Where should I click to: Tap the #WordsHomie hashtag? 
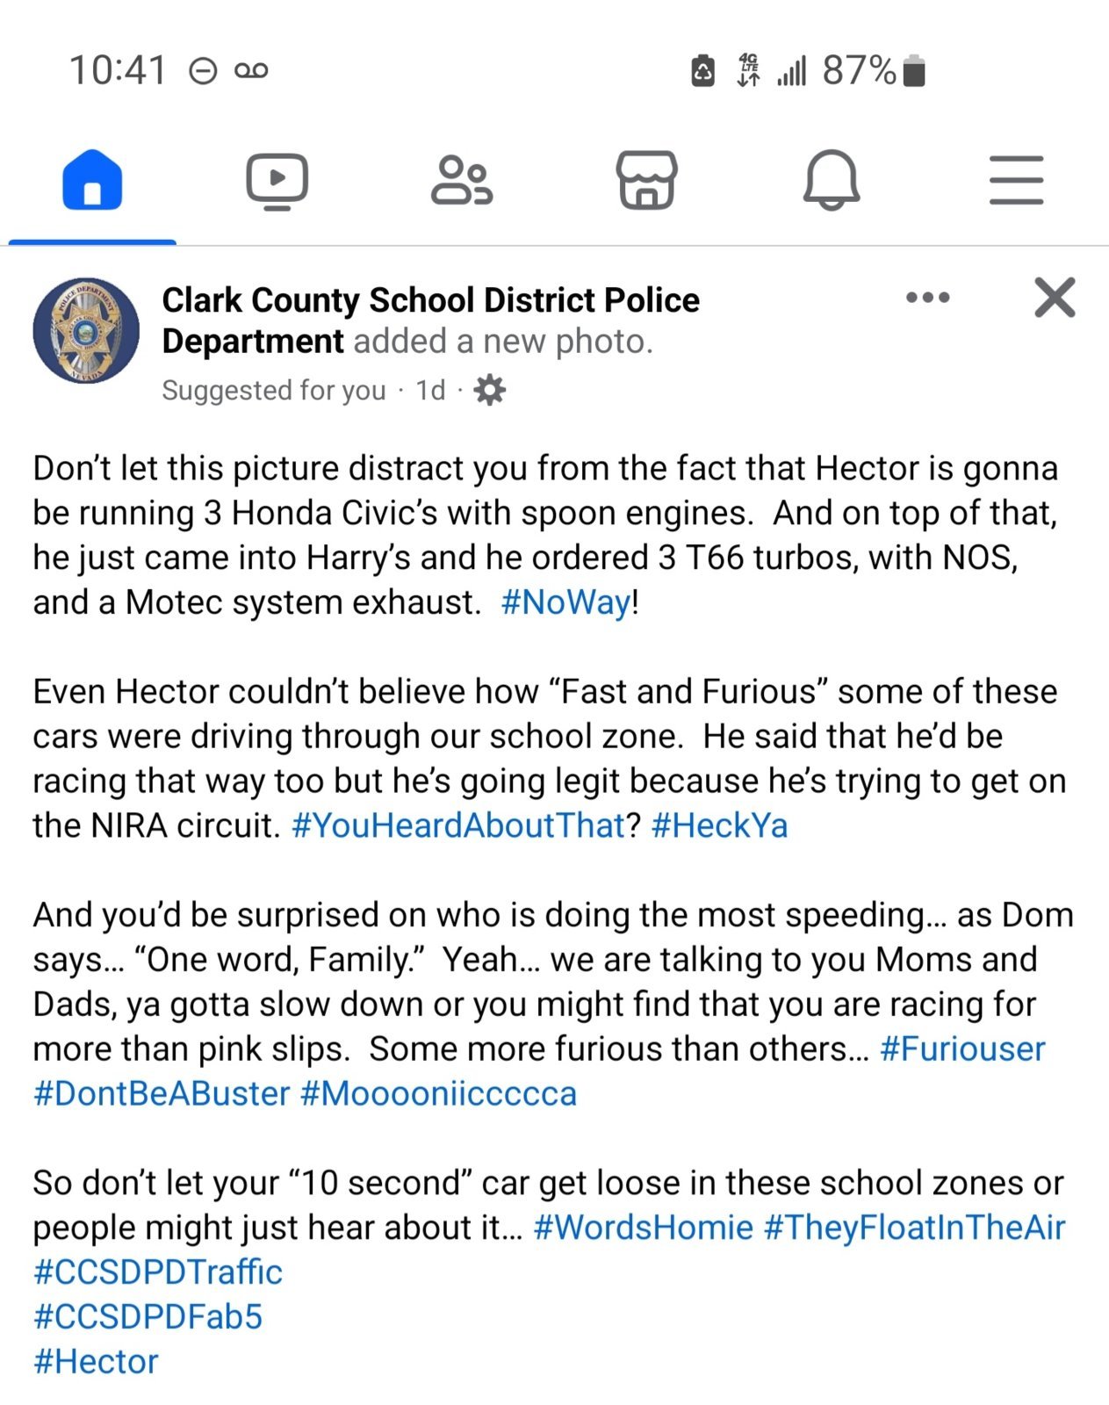click(x=643, y=1227)
